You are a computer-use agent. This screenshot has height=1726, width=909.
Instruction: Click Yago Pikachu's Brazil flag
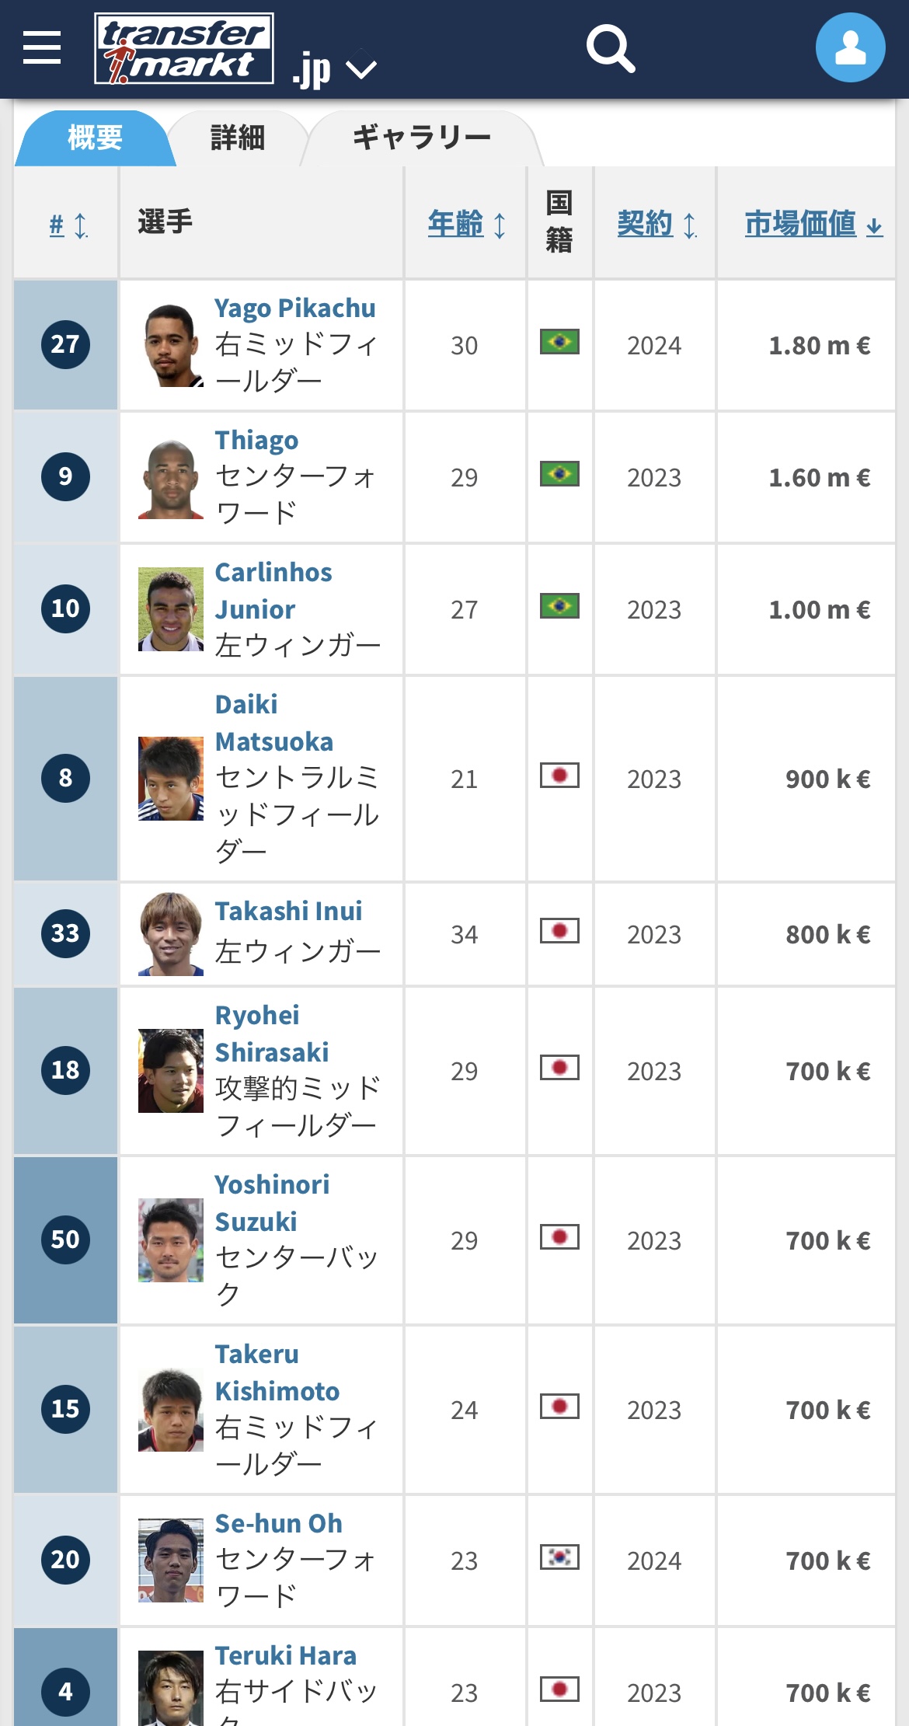pyautogui.click(x=559, y=342)
